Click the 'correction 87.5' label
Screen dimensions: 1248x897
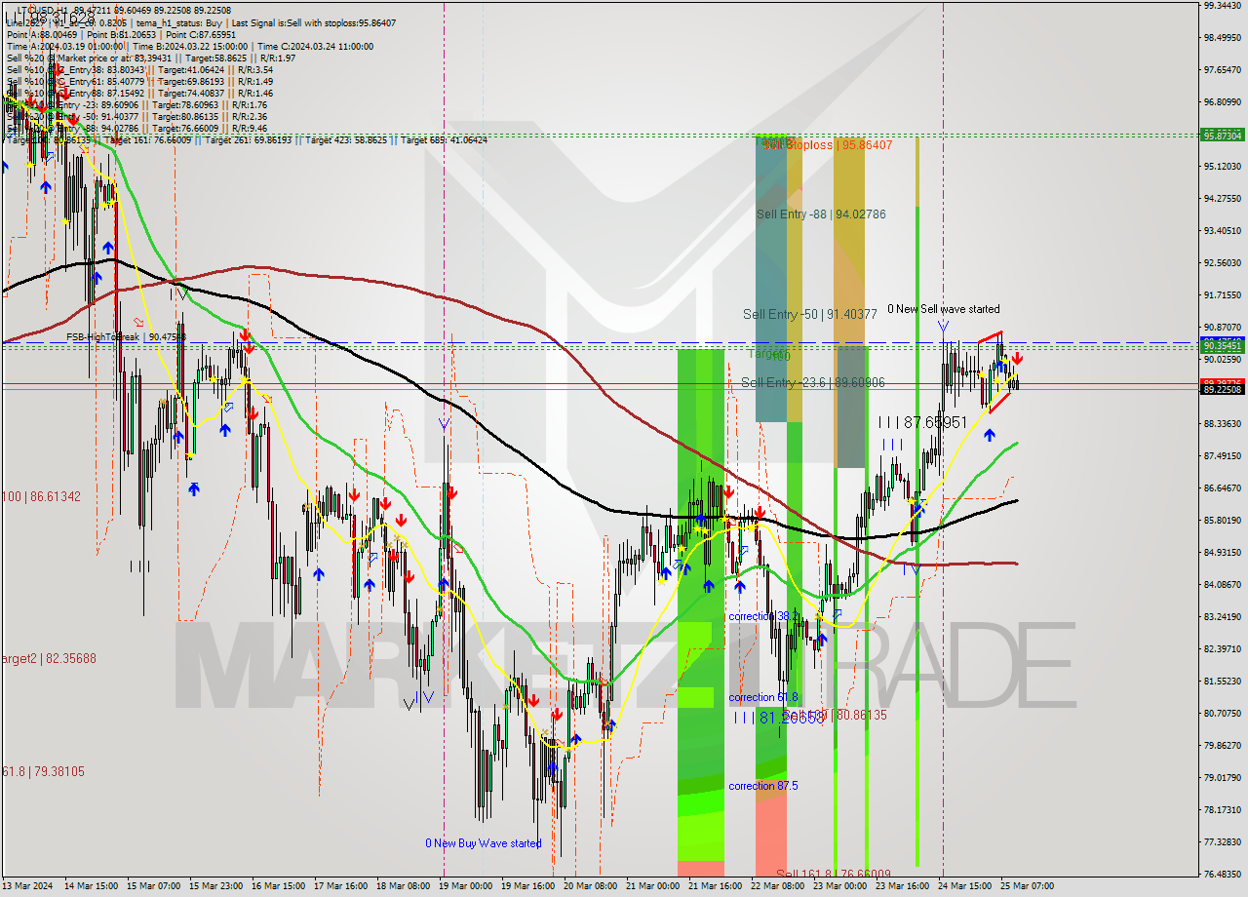763,785
